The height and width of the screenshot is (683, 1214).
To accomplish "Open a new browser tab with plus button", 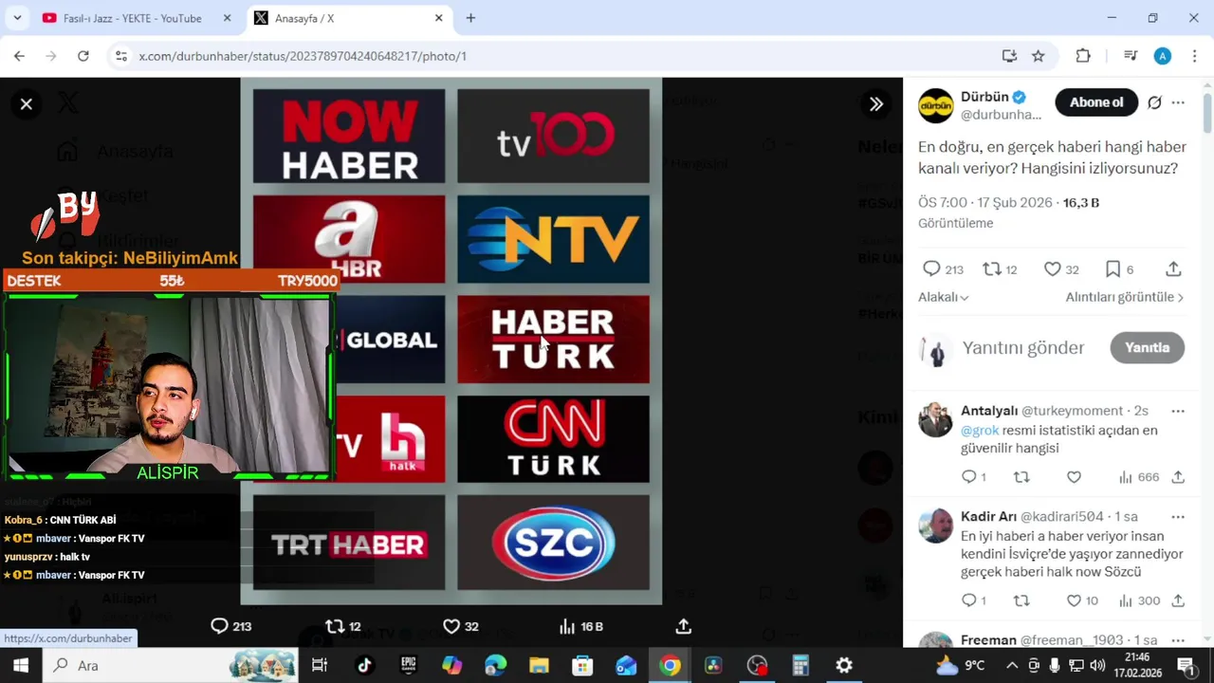I will tap(470, 18).
